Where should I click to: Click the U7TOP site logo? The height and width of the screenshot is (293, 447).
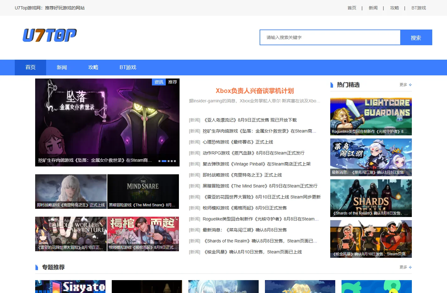[50, 35]
